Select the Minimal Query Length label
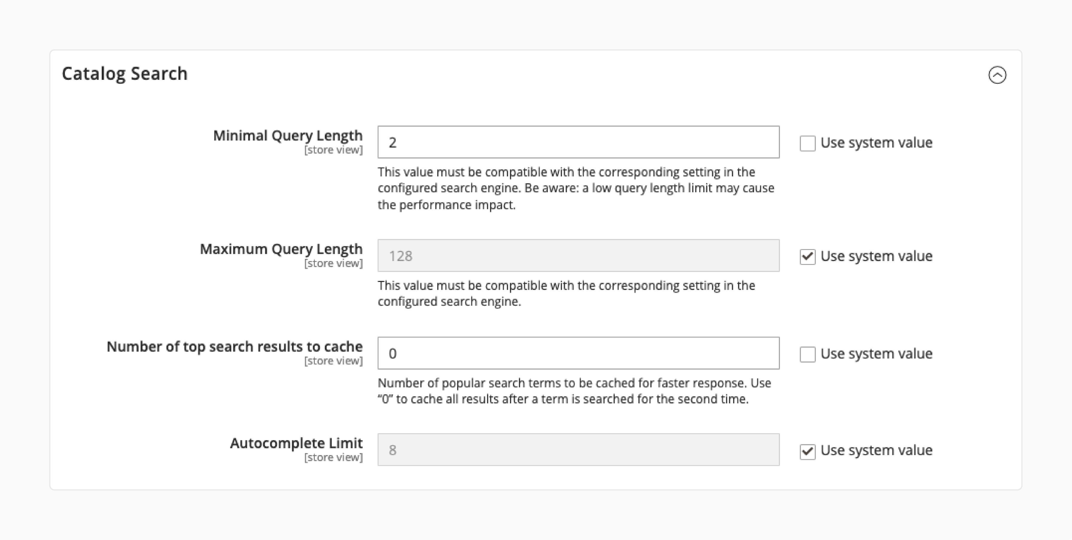1072x540 pixels. click(x=287, y=136)
